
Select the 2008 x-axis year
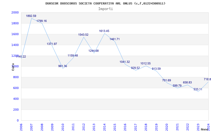click(x=42, y=127)
